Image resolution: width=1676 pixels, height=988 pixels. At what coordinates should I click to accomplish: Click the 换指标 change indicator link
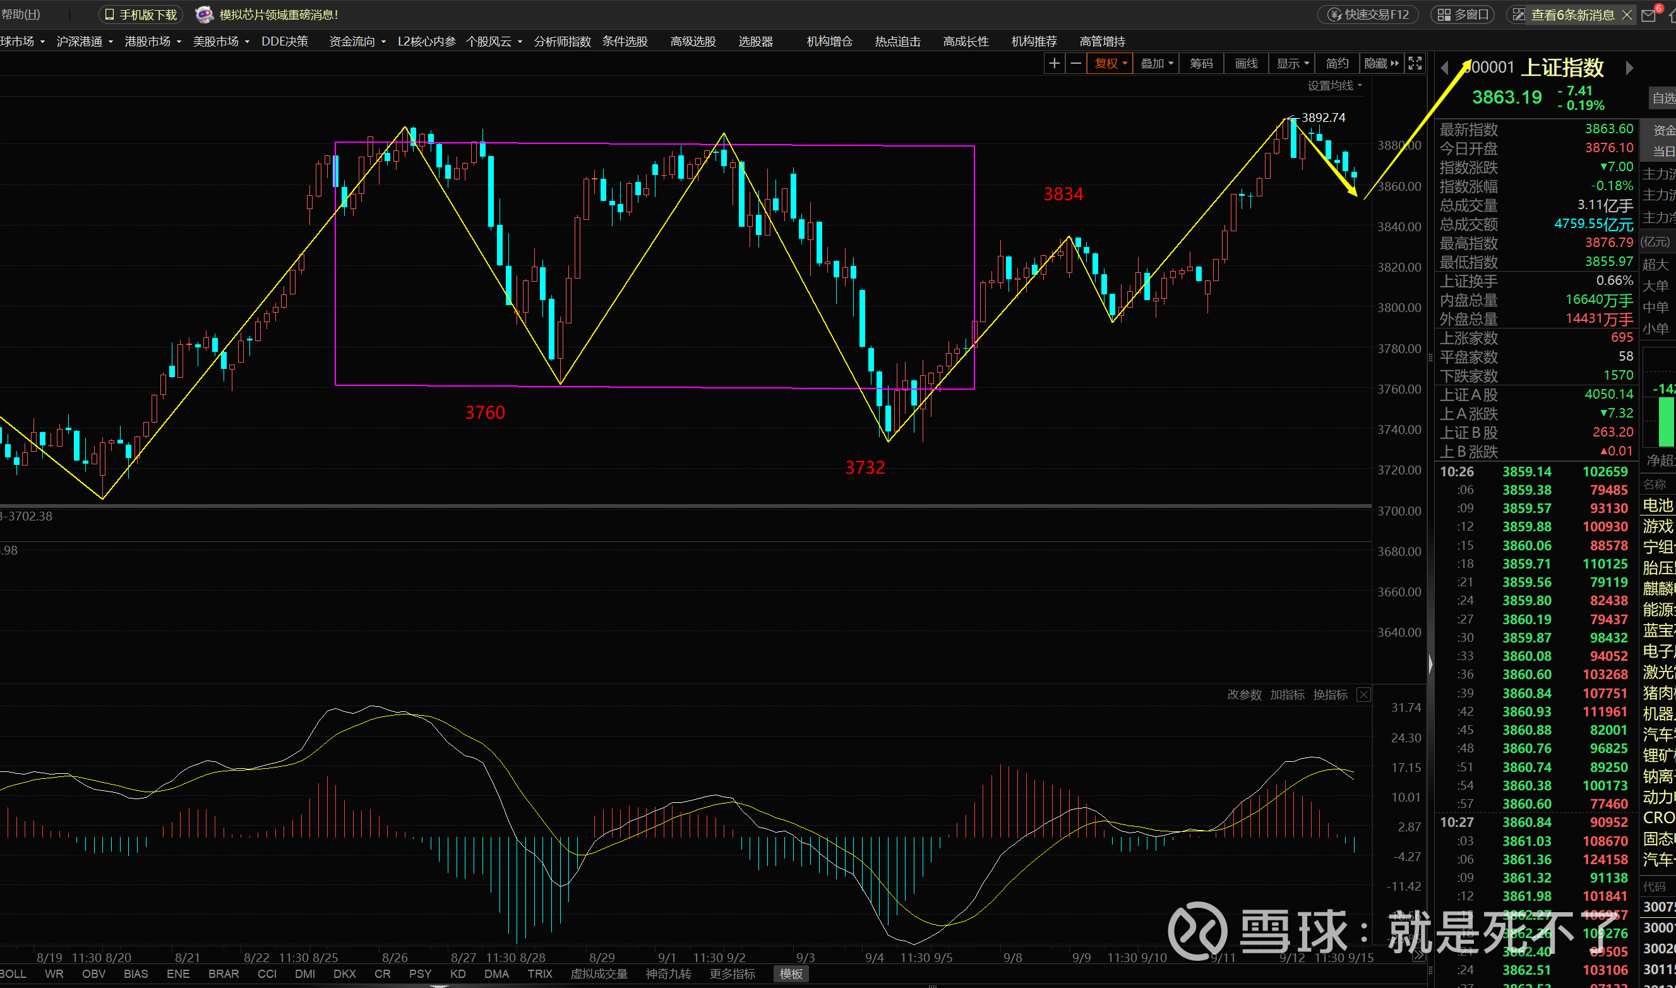1330,694
